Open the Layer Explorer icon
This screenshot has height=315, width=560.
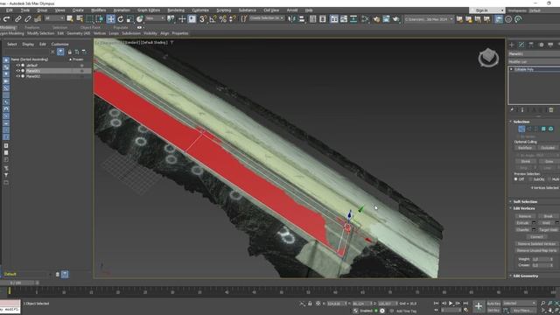pos(323,19)
